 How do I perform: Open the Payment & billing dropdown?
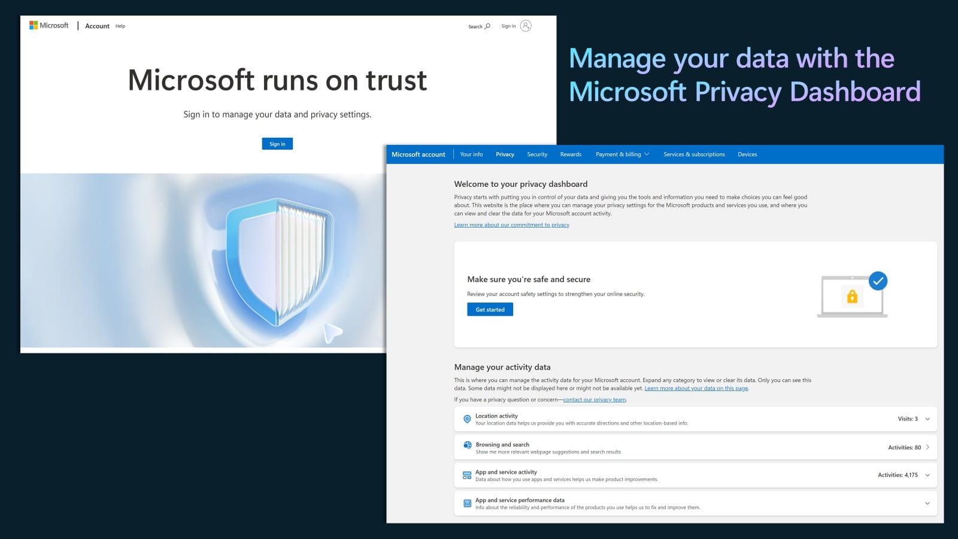click(622, 155)
